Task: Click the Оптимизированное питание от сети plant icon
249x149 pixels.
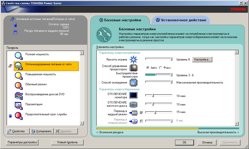Action: 19,66
